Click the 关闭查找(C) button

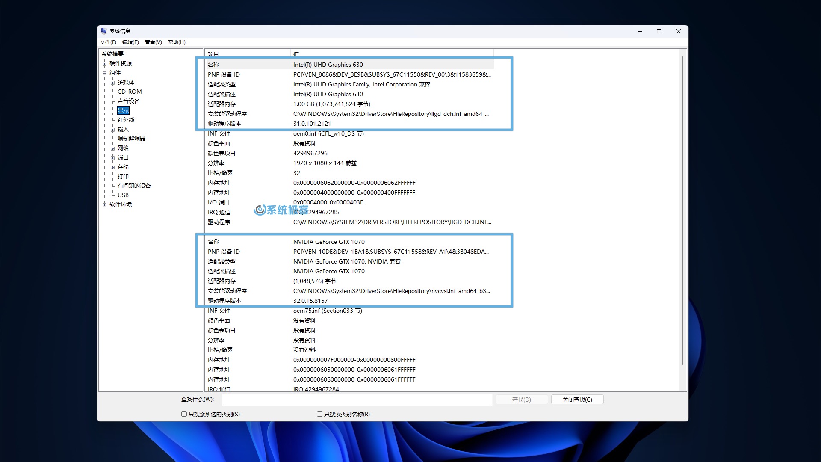pyautogui.click(x=577, y=399)
